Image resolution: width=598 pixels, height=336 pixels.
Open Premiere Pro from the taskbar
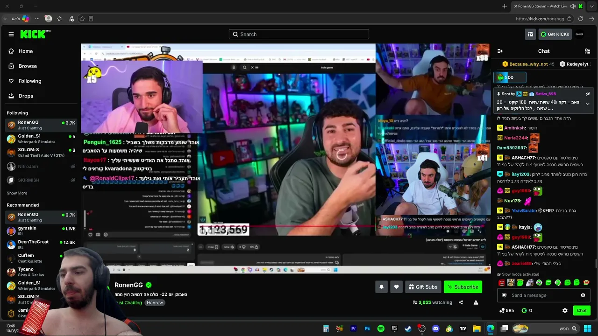coord(353,329)
